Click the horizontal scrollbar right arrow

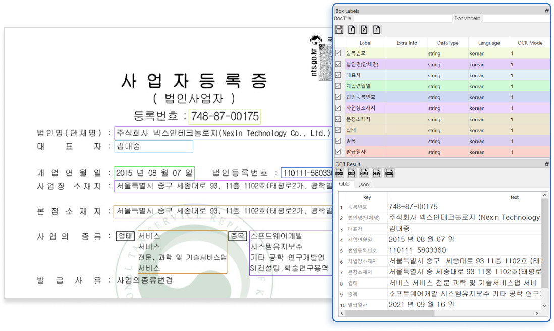pyautogui.click(x=537, y=313)
